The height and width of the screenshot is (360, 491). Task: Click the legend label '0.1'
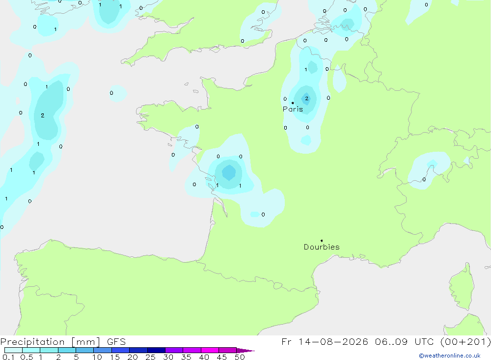pos(8,357)
